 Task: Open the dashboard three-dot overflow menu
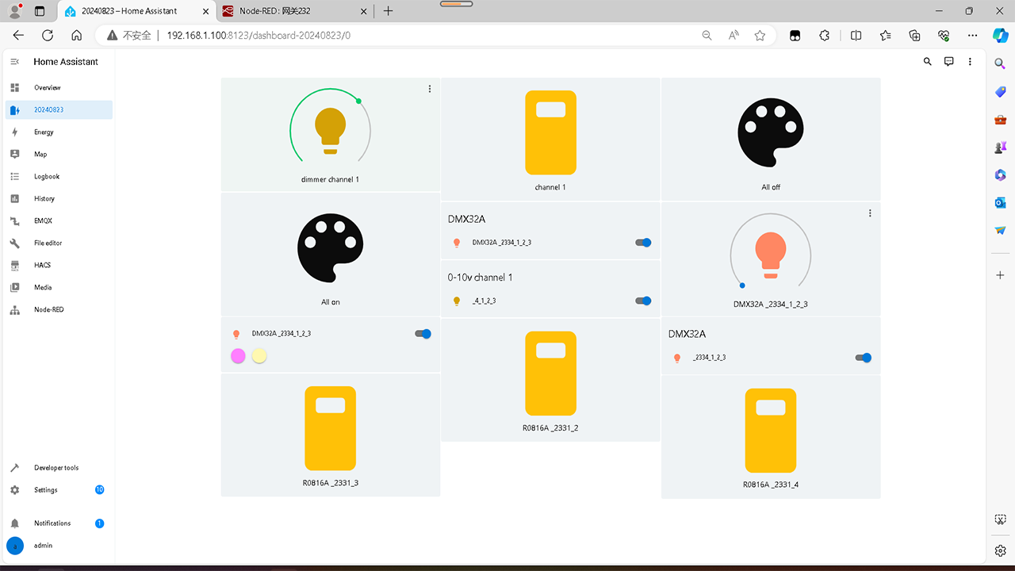point(970,62)
